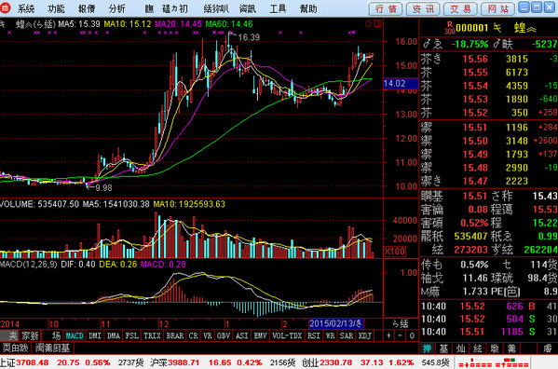Screen dimensions: 558x369
Task: Choose the BRAR indicator tab
Action: (175, 335)
